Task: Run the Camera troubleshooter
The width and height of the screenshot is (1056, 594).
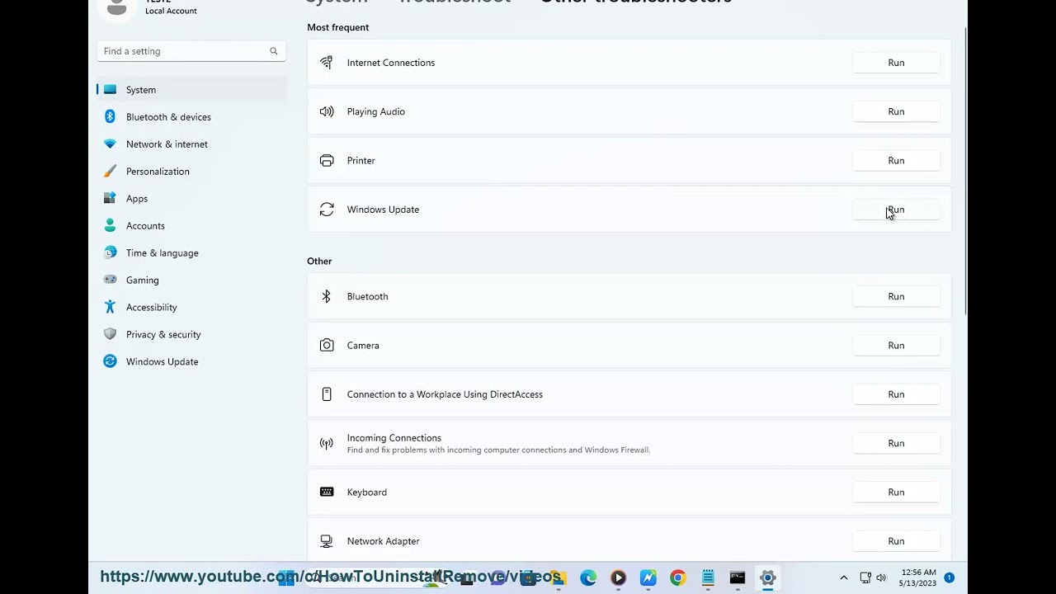Action: click(x=896, y=345)
